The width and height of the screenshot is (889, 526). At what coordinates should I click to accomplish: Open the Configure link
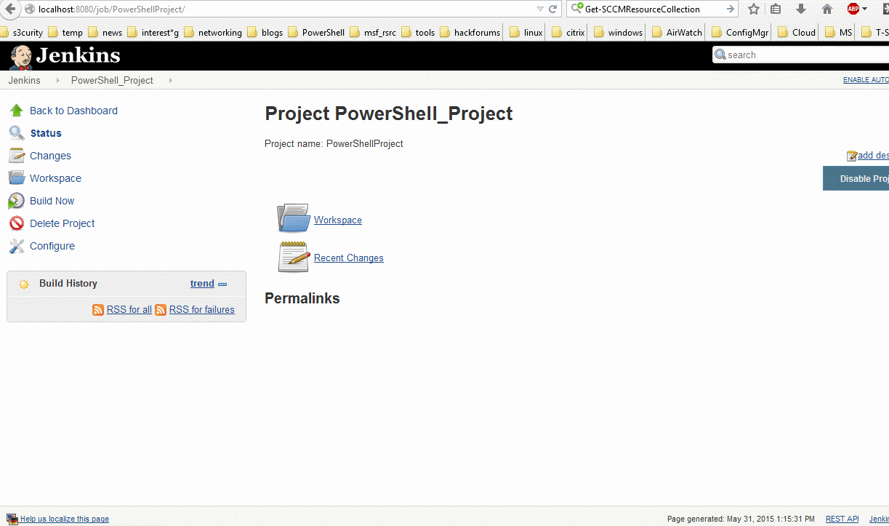(52, 246)
